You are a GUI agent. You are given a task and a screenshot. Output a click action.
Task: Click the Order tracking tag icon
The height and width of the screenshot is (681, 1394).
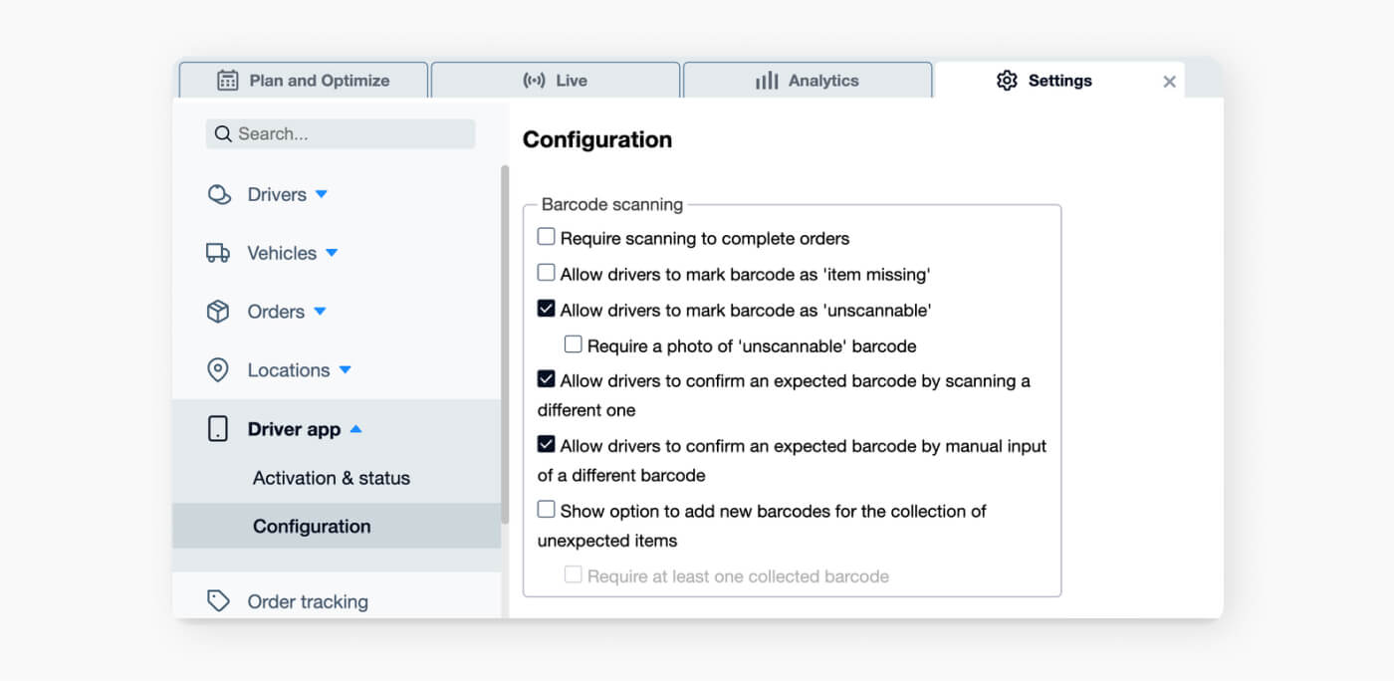point(220,601)
